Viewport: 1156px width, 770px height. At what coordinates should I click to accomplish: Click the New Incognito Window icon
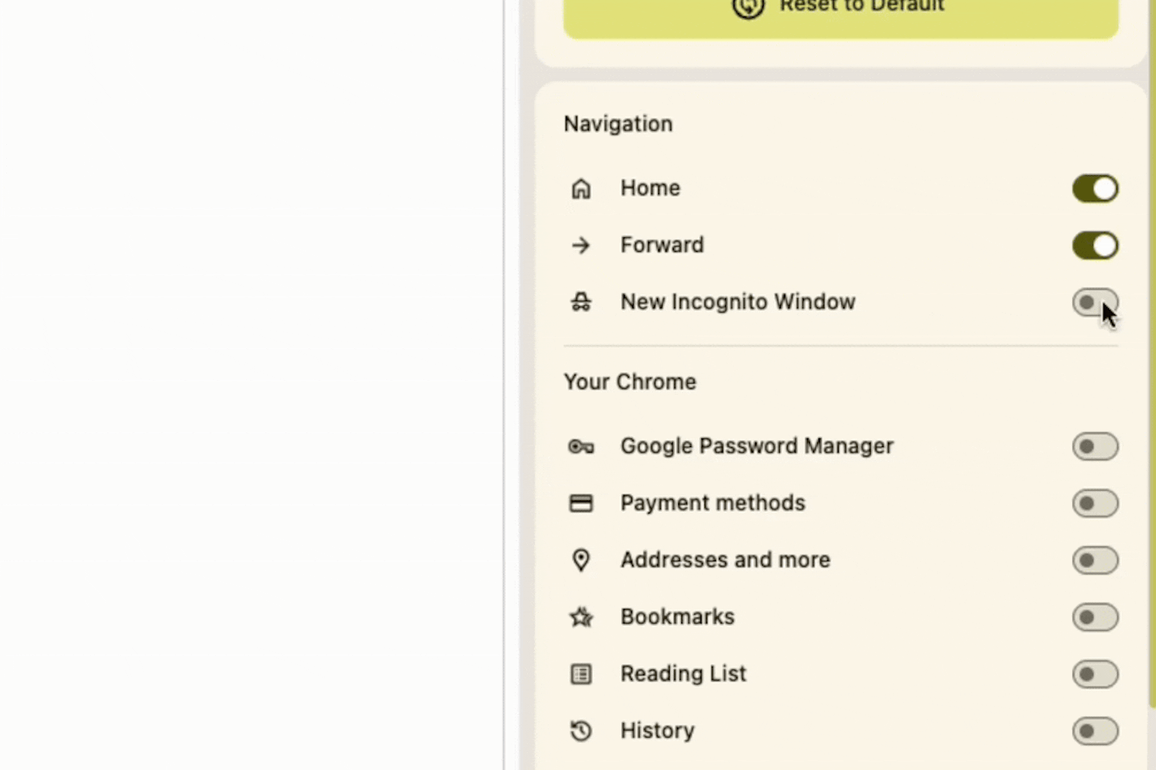581,302
